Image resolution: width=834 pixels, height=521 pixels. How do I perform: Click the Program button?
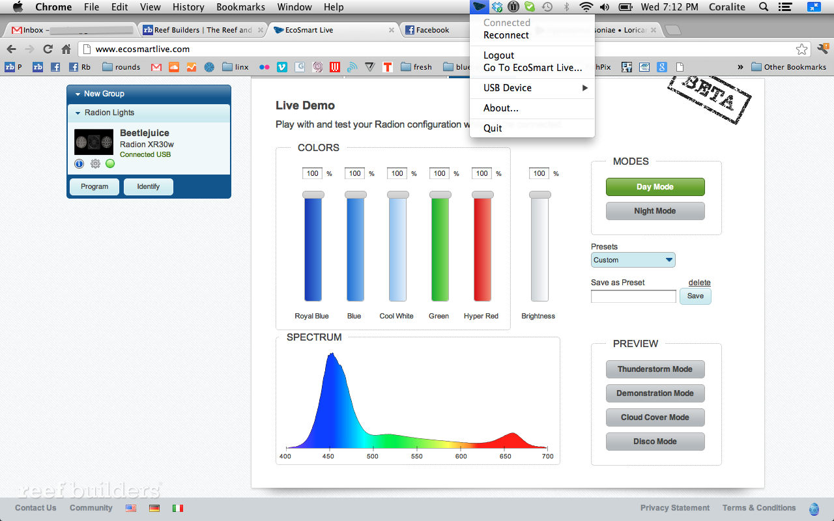coord(94,187)
